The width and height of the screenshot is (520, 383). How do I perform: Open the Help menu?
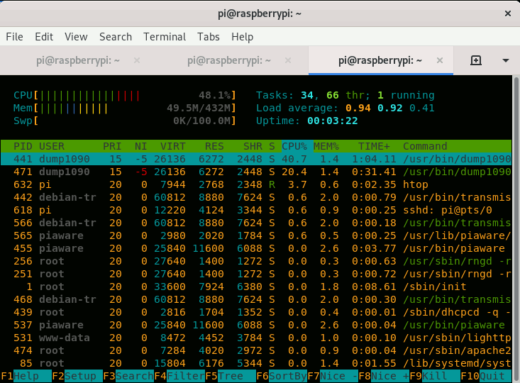tap(242, 36)
